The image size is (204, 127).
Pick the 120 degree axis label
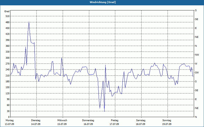point(8,93)
